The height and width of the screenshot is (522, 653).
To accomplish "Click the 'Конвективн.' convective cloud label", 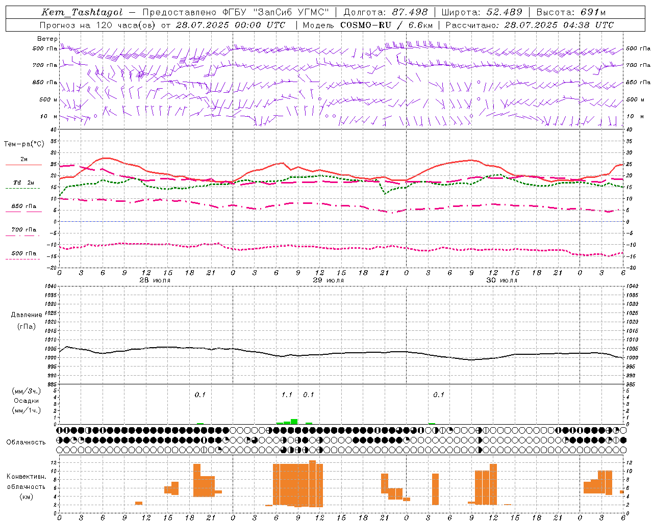I will [27, 477].
